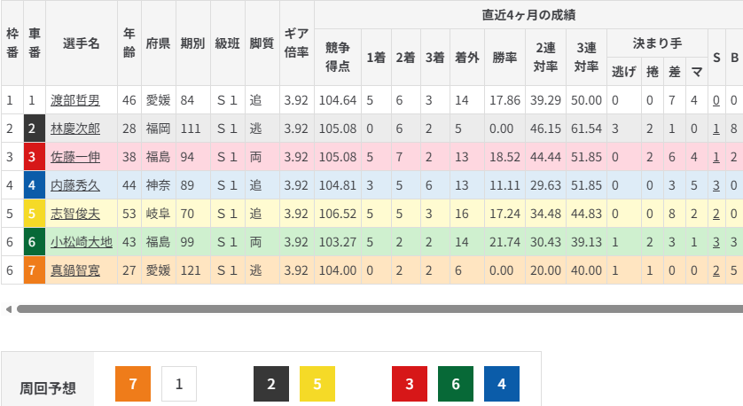The image size is (743, 406).
Task: Open rider profile for 林慶次郎
Action: tap(75, 129)
